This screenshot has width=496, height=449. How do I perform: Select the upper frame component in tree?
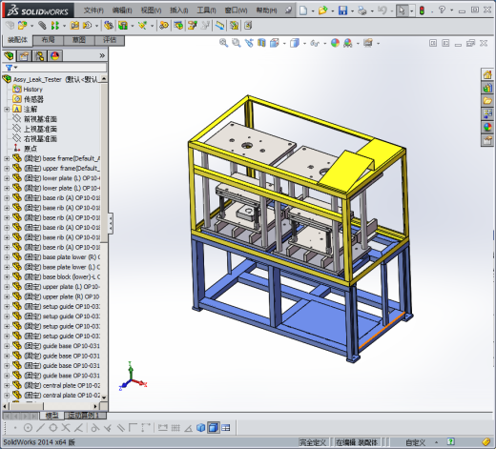[x=61, y=168]
